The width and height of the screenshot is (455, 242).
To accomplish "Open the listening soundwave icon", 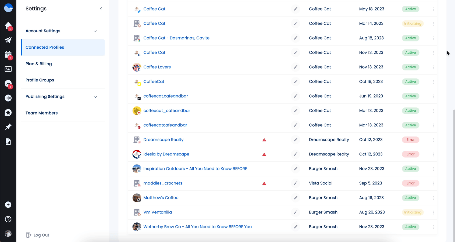I will pyautogui.click(x=8, y=98).
